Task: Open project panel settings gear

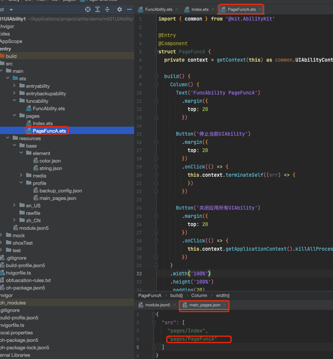Action: click(x=120, y=9)
